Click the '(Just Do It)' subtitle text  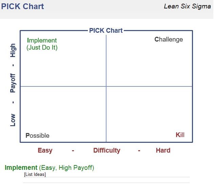pos(42,48)
